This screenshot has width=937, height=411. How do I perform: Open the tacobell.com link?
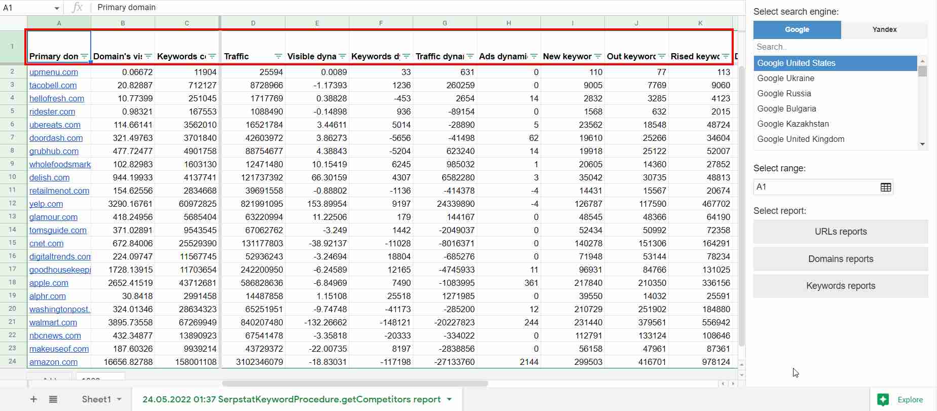pyautogui.click(x=53, y=85)
